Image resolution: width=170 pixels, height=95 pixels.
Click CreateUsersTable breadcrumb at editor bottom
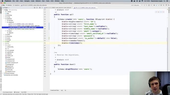54,90
